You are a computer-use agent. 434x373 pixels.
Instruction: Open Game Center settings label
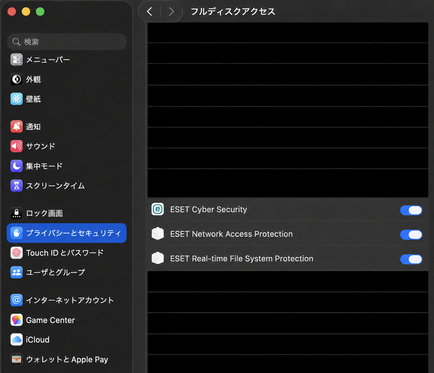[x=50, y=320]
